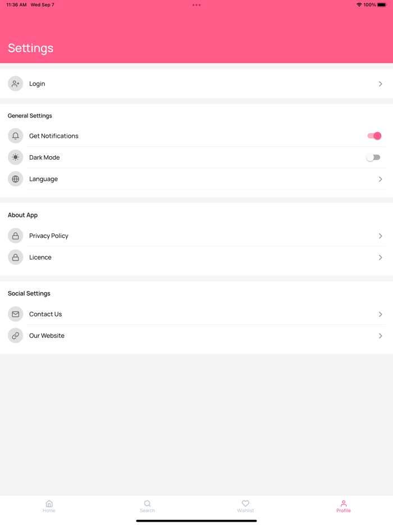This screenshot has width=393, height=525.
Task: Expand the Language option chevron
Action: [x=380, y=179]
